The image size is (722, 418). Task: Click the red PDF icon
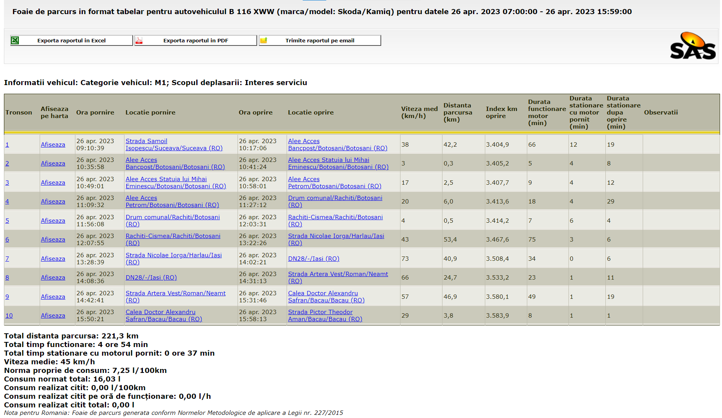point(139,40)
